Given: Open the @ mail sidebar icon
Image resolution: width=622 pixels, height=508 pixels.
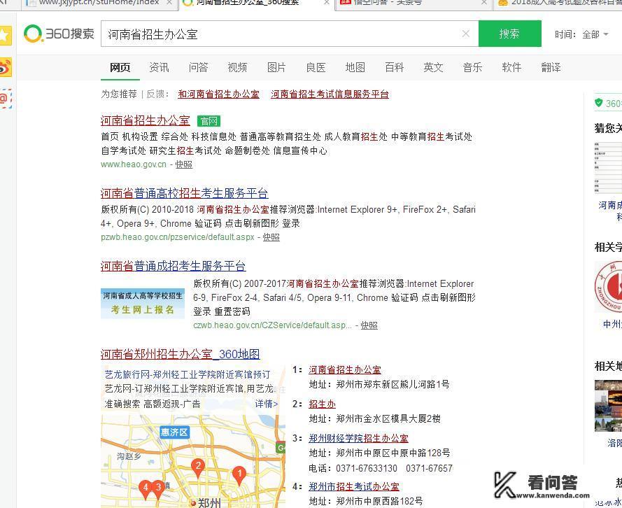Looking at the screenshot, I should click(5, 99).
